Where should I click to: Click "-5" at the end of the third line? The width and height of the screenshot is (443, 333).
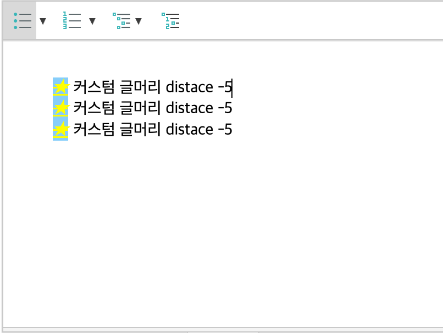tap(225, 130)
